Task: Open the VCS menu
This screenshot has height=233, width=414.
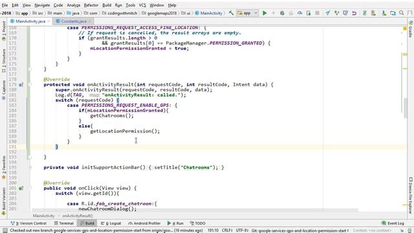Action: point(142,5)
